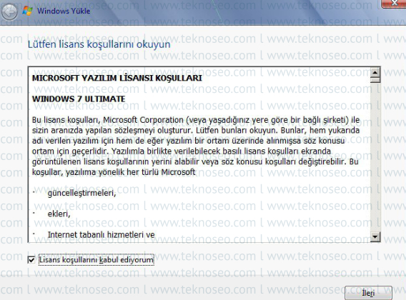Click the round back arrow button
406x300 pixels.
9,12
